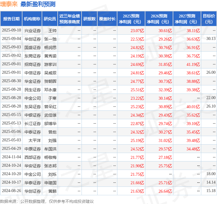Select analyst 张一弛
Image resolution: width=217 pixels, height=204 pixels.
pos(50,39)
